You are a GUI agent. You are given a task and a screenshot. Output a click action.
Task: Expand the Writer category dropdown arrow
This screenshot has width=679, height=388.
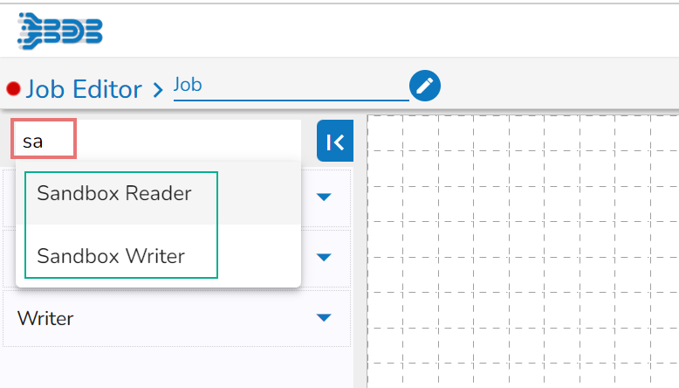coord(325,317)
